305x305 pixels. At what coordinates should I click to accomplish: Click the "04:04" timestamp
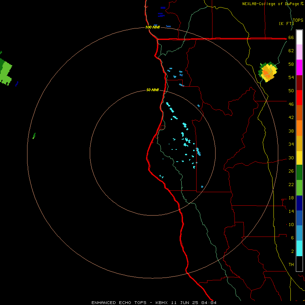(209, 303)
